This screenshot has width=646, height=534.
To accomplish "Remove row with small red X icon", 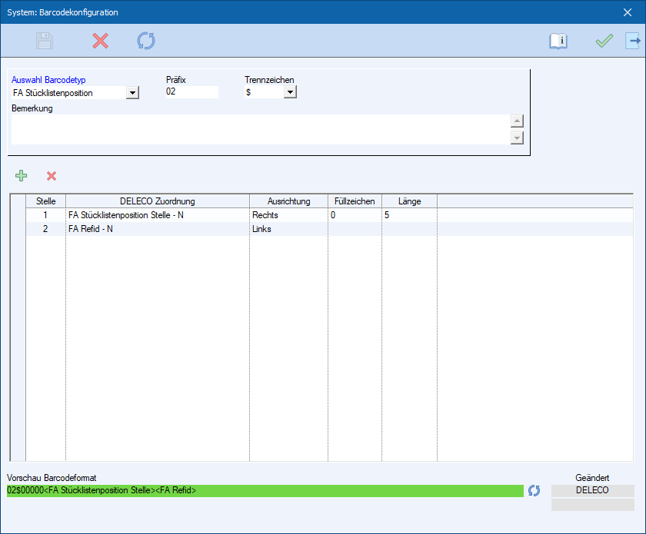I will (52, 176).
